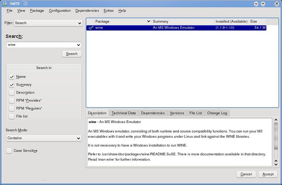Screen dimensions: 282x185
Task: Click the Accept button
Action: (x=268, y=174)
